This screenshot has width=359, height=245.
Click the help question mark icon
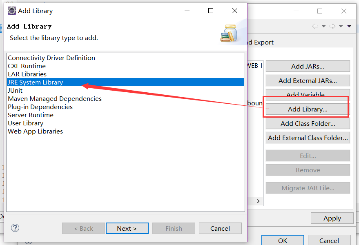point(15,228)
